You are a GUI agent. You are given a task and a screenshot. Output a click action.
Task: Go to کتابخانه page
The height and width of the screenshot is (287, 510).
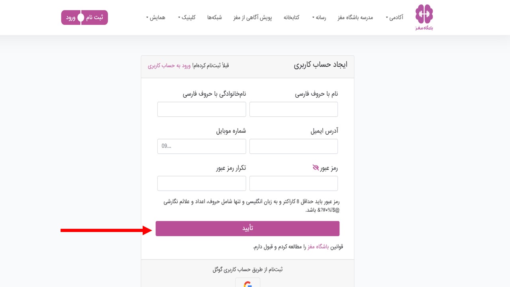click(x=291, y=18)
